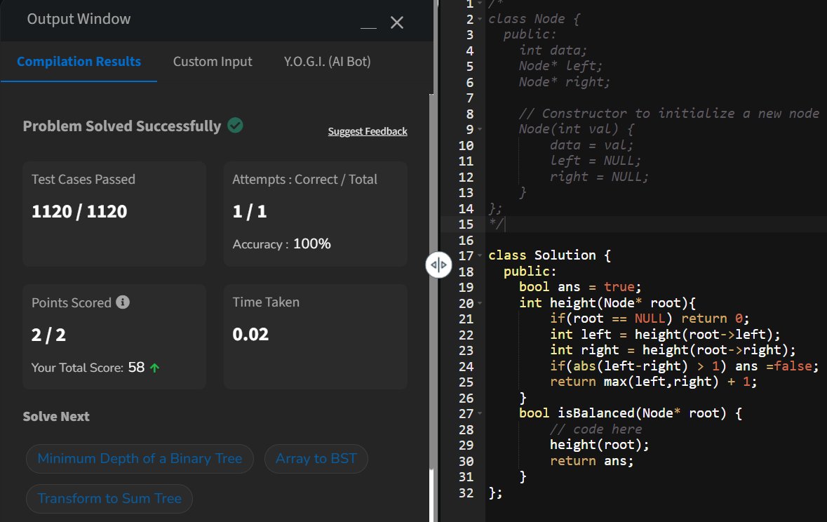The height and width of the screenshot is (522, 827).
Task: Open the Custom Input tab
Action: coord(213,62)
